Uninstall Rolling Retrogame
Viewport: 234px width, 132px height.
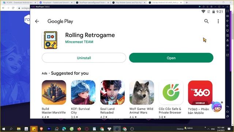coord(84,58)
